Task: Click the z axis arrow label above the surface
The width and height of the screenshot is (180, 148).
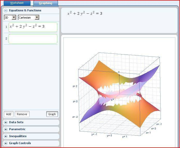Action: [x=119, y=72]
